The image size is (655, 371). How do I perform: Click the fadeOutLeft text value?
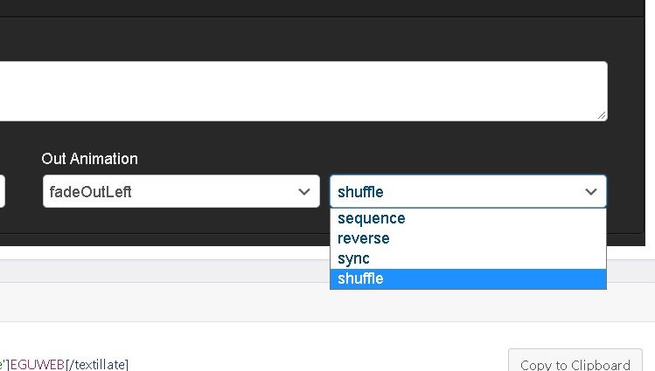[x=90, y=192]
